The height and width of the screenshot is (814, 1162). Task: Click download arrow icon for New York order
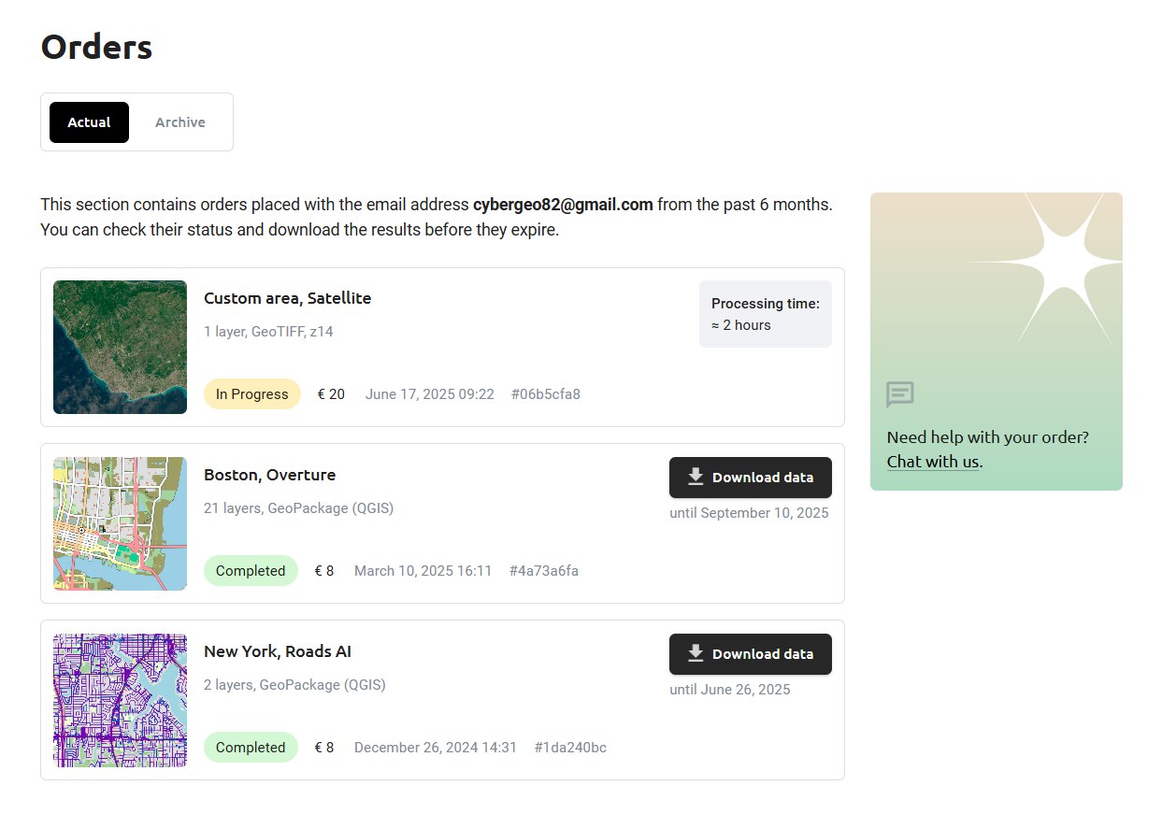(x=695, y=654)
